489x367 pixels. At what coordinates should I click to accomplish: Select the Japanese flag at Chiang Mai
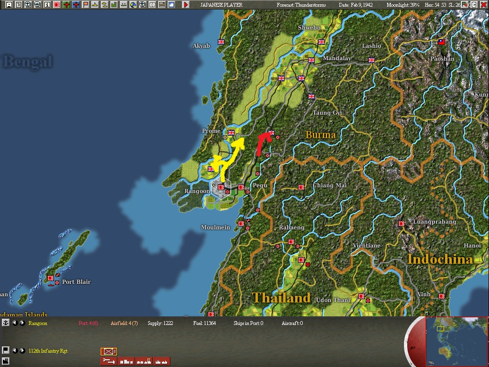pos(301,187)
